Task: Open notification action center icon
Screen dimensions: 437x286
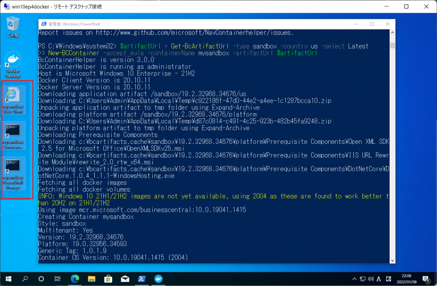Action: point(426,279)
